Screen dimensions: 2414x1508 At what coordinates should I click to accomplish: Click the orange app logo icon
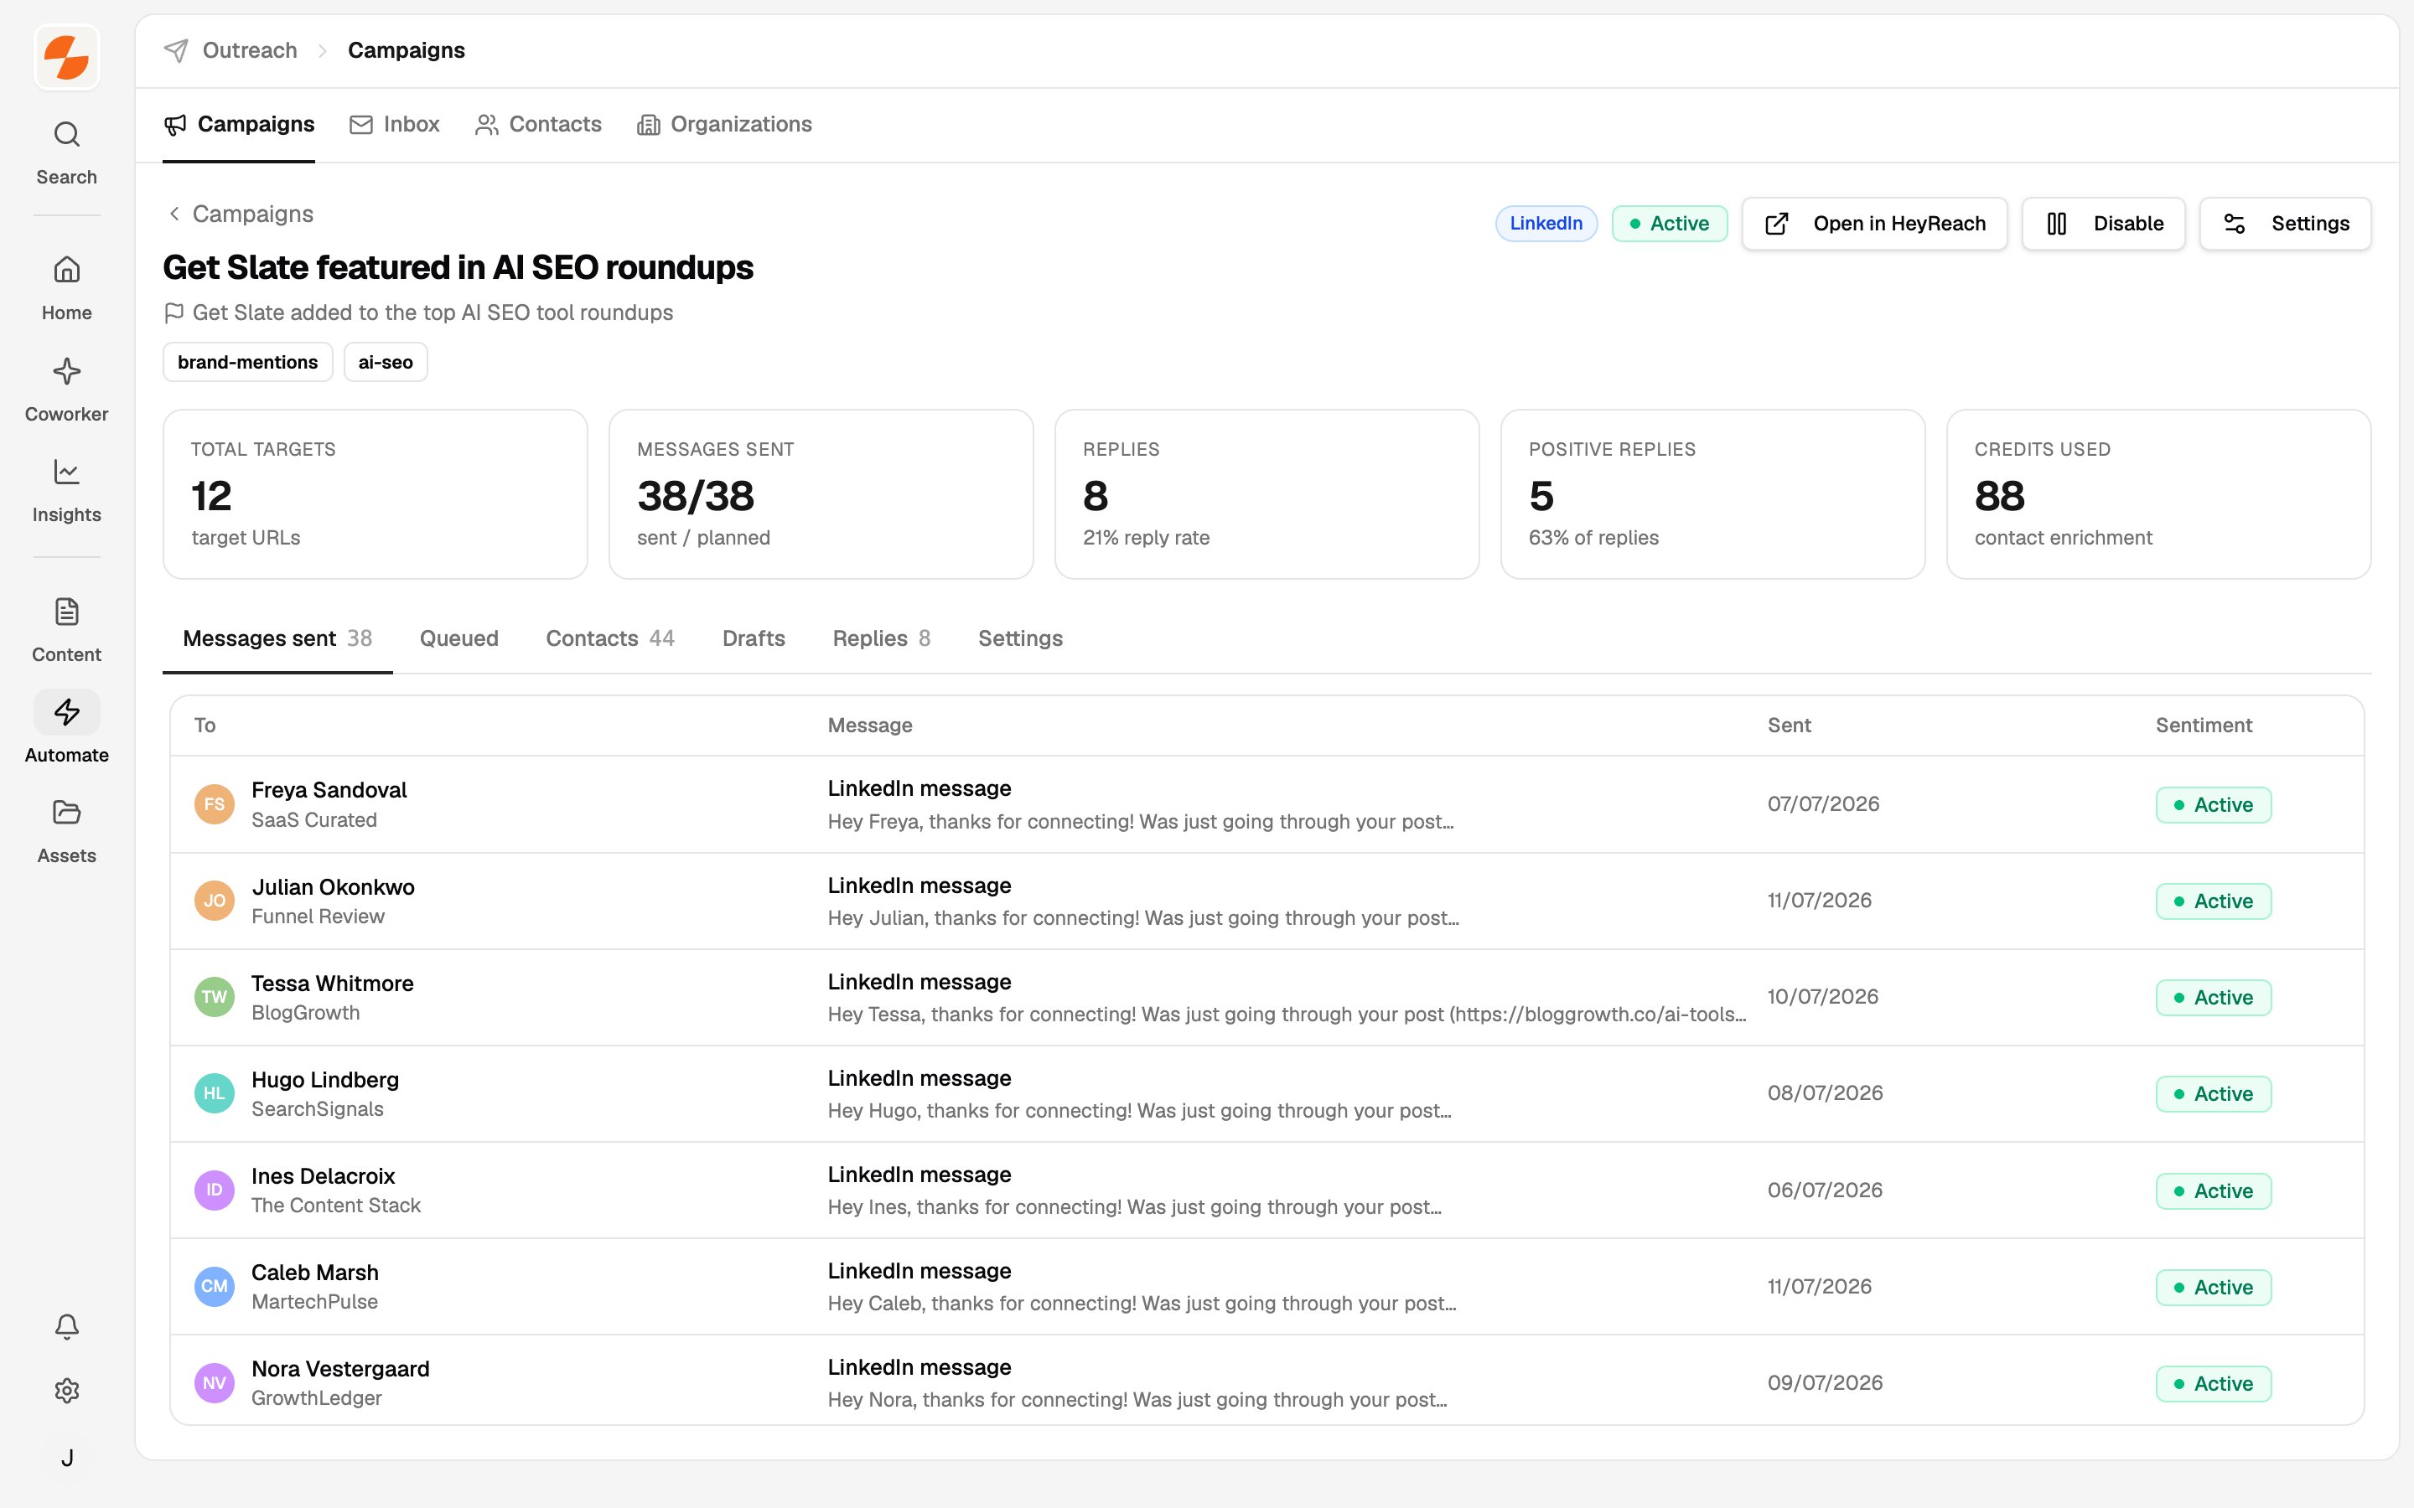67,57
